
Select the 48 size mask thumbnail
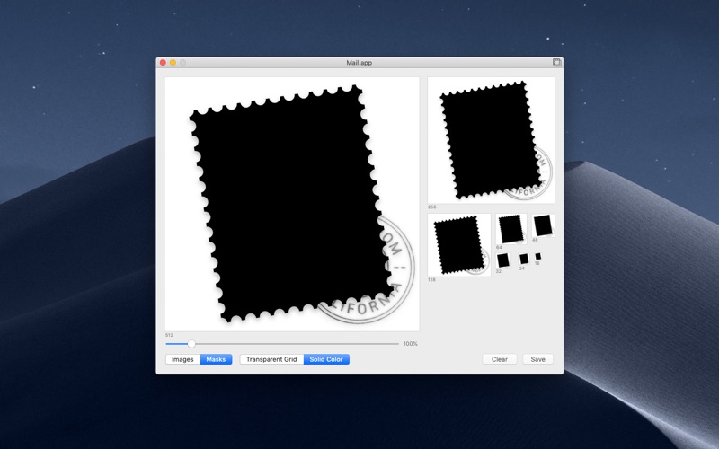click(x=543, y=225)
